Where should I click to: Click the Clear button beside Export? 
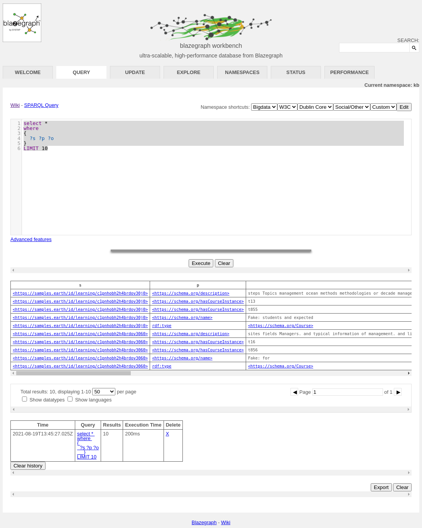click(x=402, y=488)
